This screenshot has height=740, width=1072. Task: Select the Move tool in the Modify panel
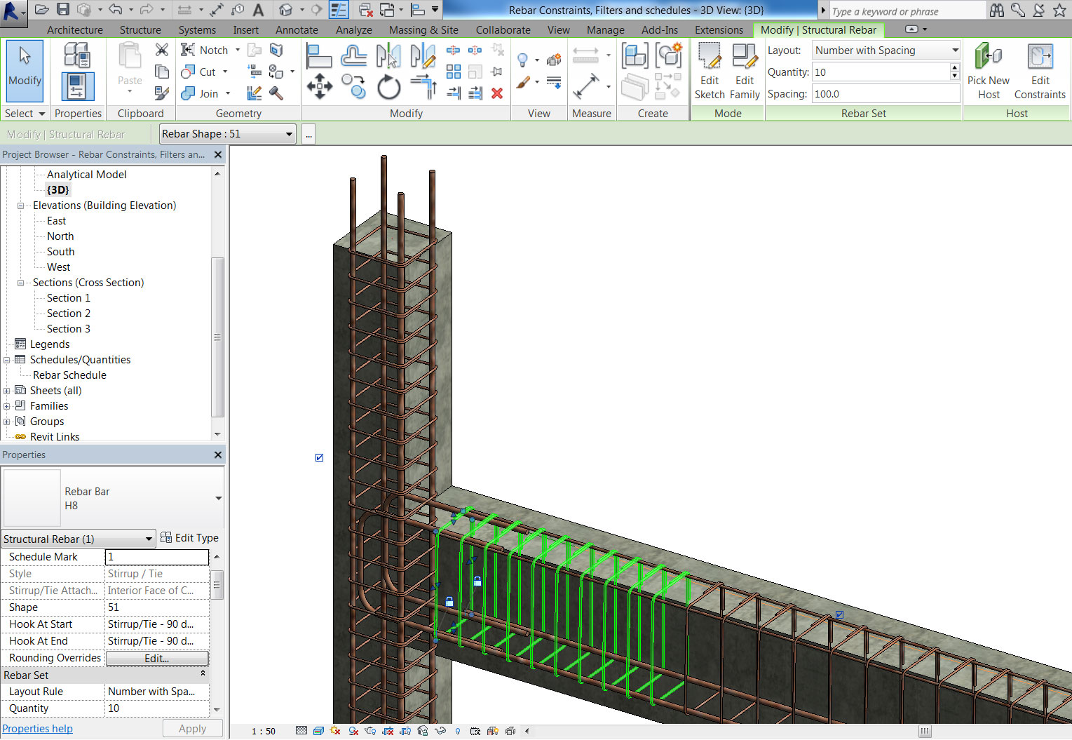click(321, 86)
